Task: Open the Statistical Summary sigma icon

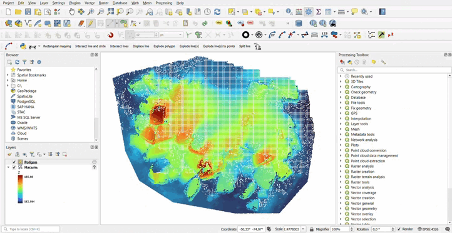Action: click(x=318, y=12)
